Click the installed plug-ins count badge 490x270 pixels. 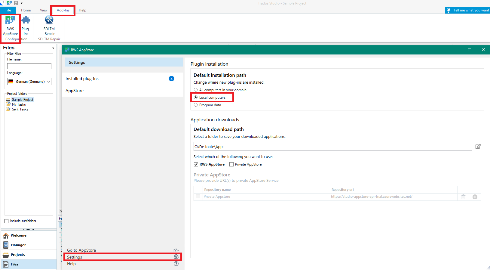click(171, 79)
